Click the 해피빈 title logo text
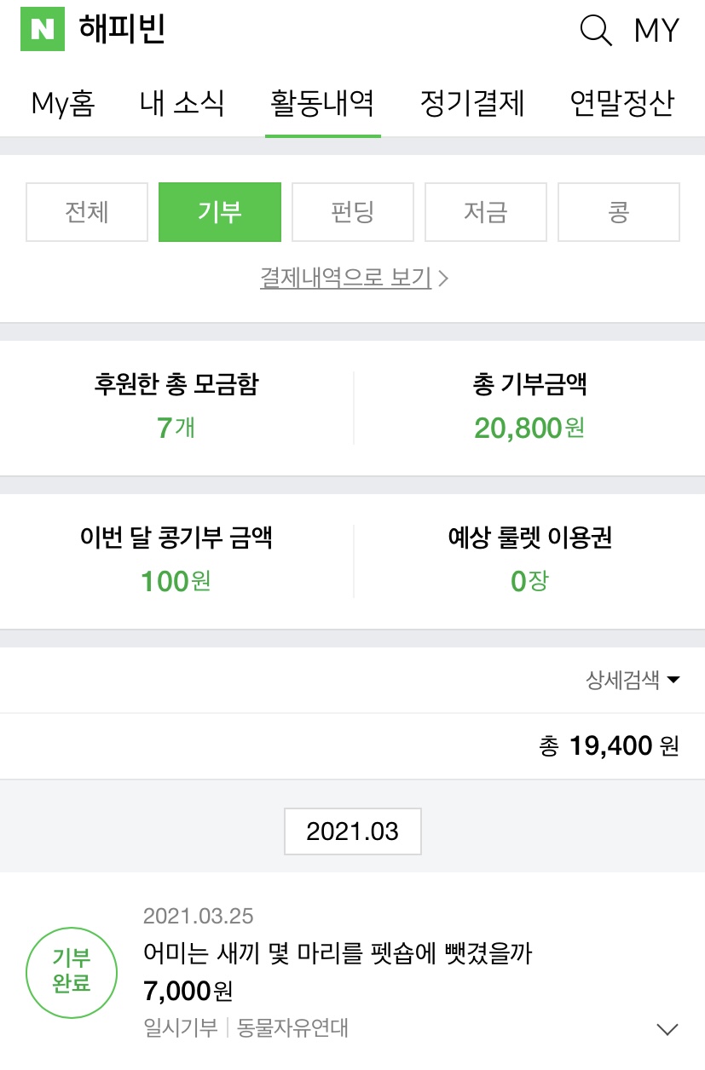The height and width of the screenshot is (1070, 705). click(122, 29)
